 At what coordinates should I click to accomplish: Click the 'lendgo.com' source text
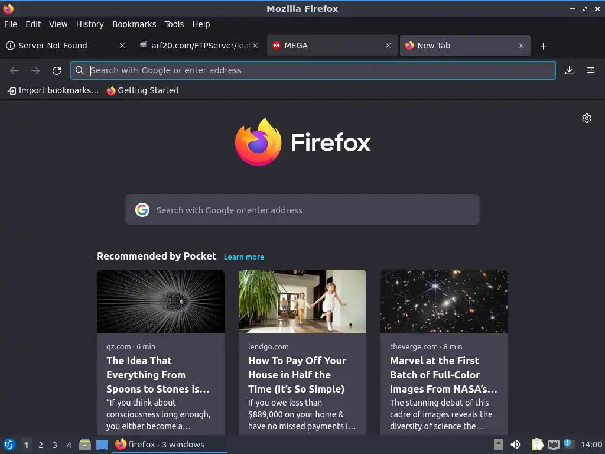click(268, 346)
